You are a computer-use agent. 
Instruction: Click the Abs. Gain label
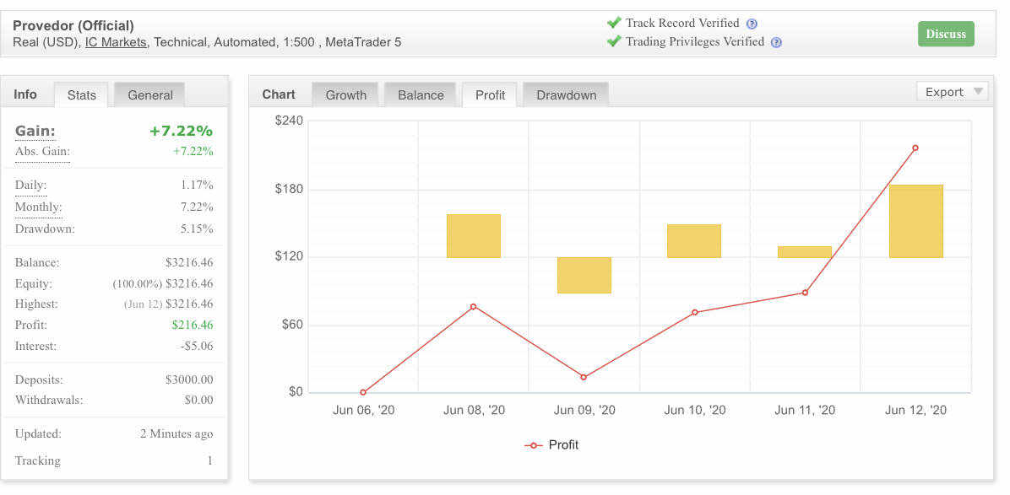(x=42, y=152)
